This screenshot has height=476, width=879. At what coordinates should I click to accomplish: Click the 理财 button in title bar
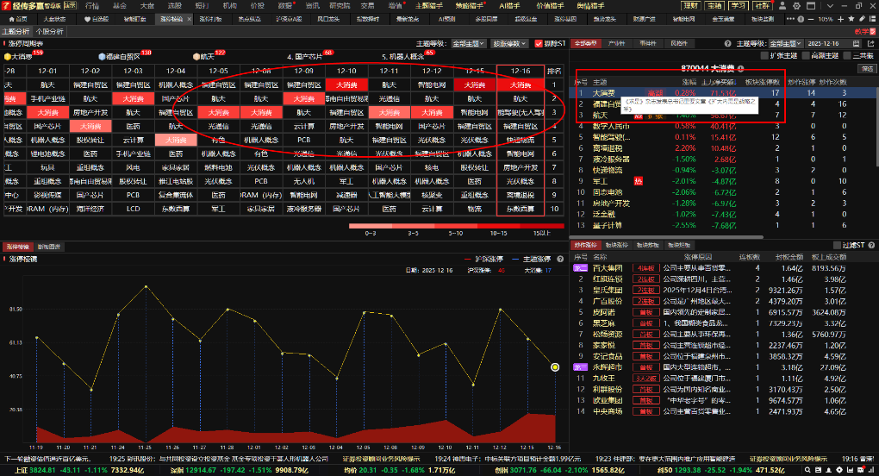pos(689,5)
